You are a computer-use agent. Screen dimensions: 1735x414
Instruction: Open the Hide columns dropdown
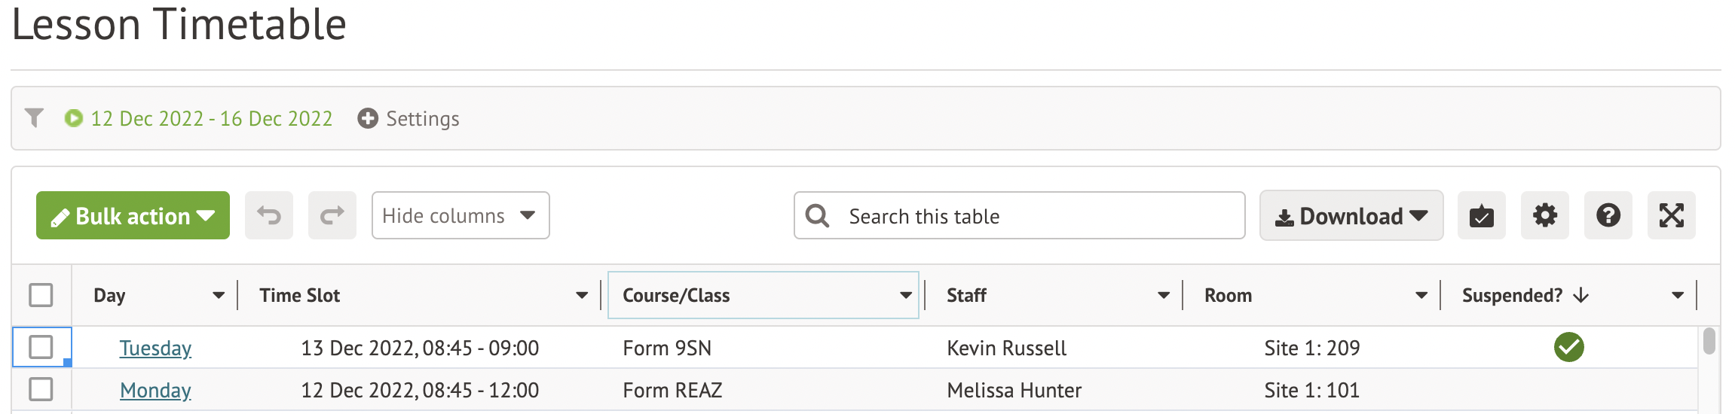point(460,216)
